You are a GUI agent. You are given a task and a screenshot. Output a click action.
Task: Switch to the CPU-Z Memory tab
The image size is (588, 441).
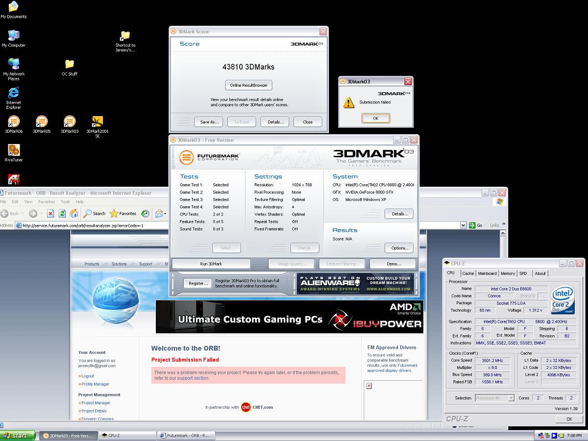pyautogui.click(x=508, y=273)
